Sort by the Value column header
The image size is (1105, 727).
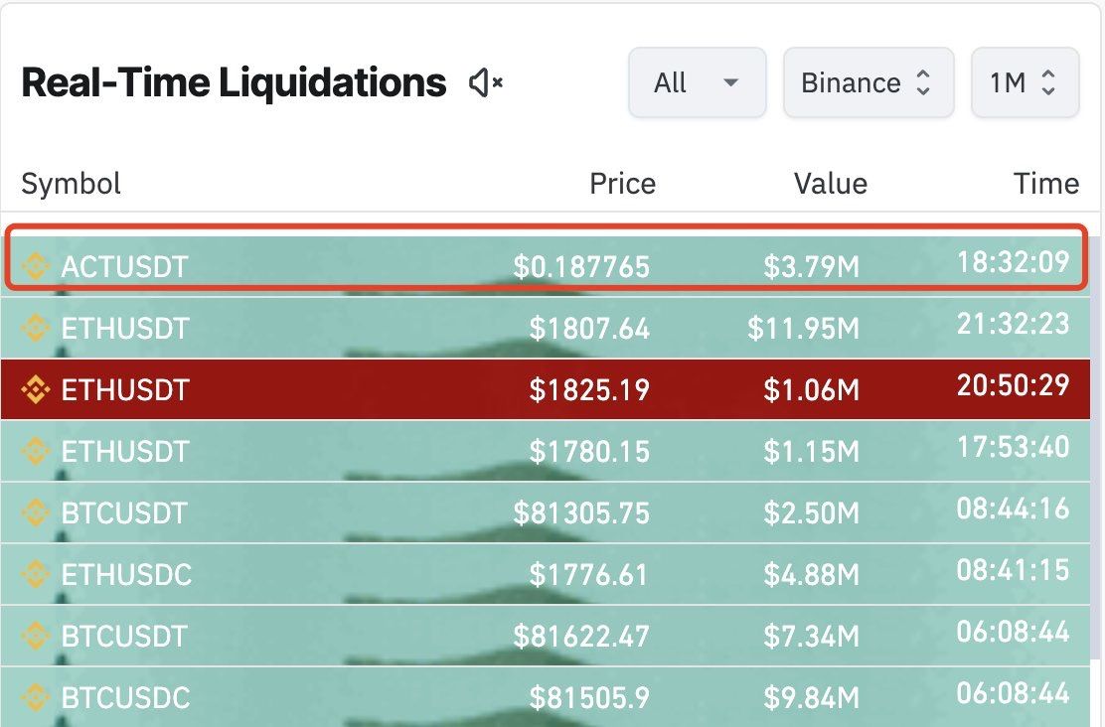[830, 184]
